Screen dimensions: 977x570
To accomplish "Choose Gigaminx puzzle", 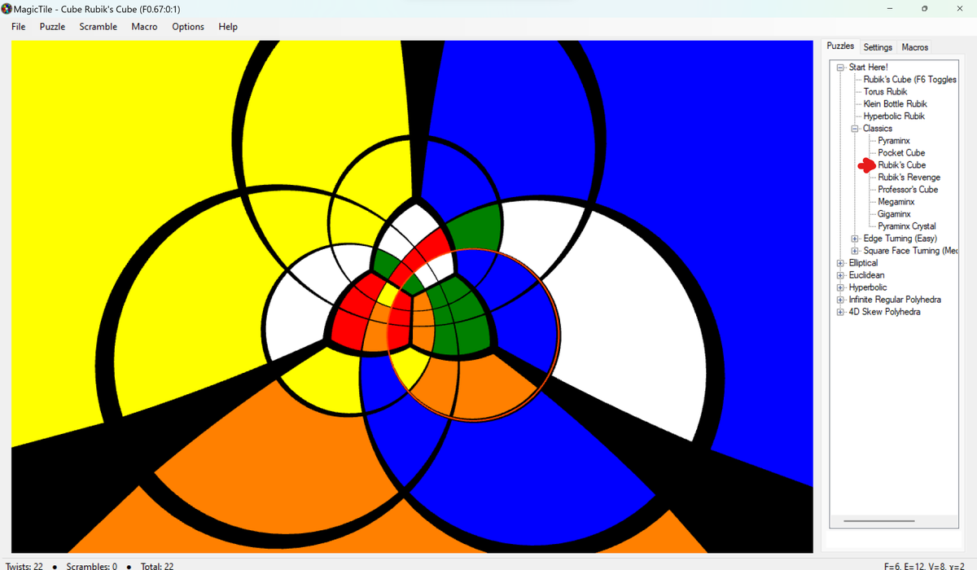I will coord(894,214).
